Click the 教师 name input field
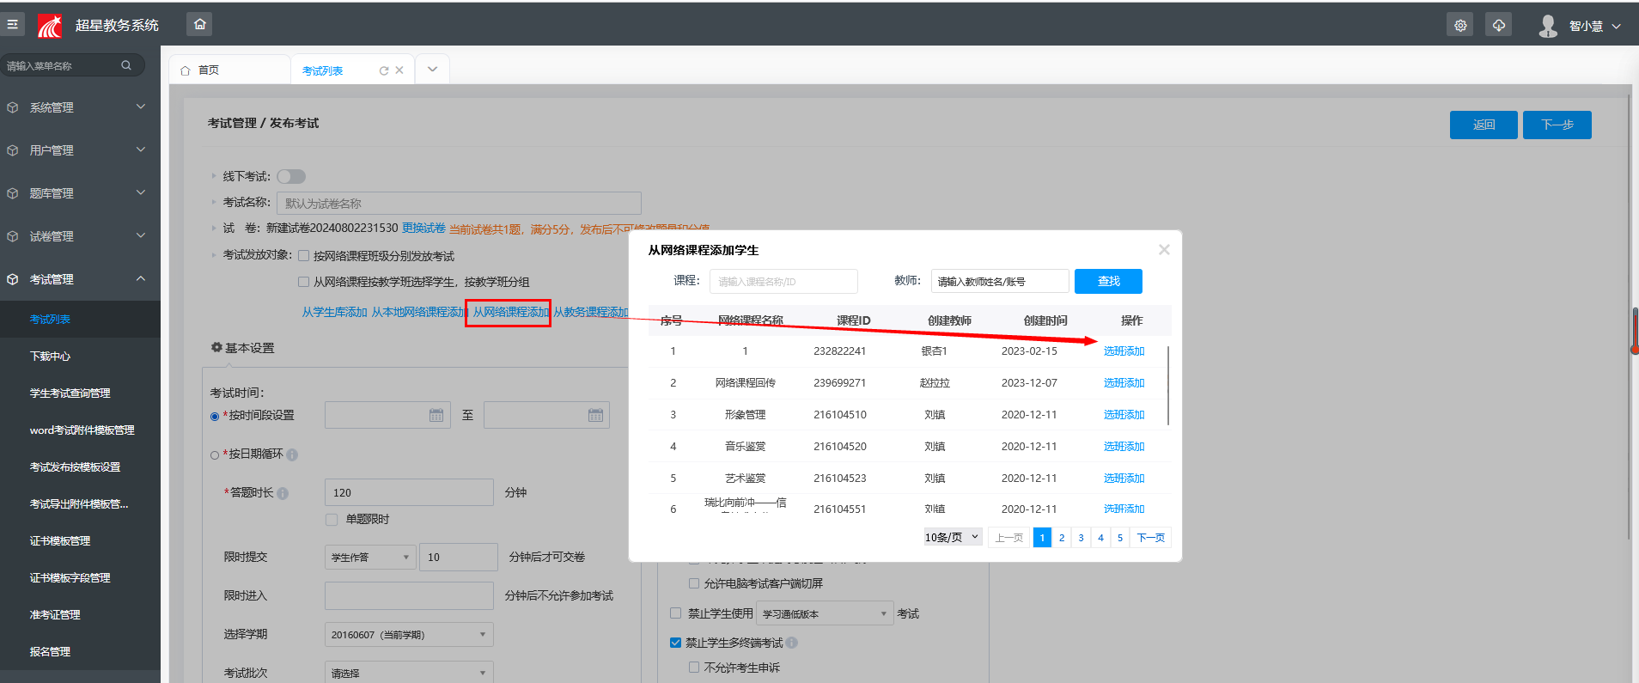Viewport: 1639px width, 683px height. coord(999,281)
